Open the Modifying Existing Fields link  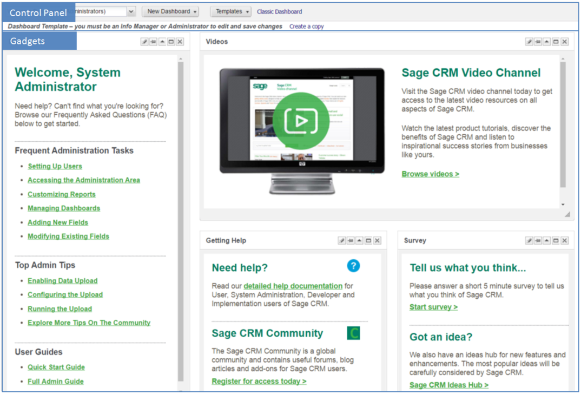(68, 237)
